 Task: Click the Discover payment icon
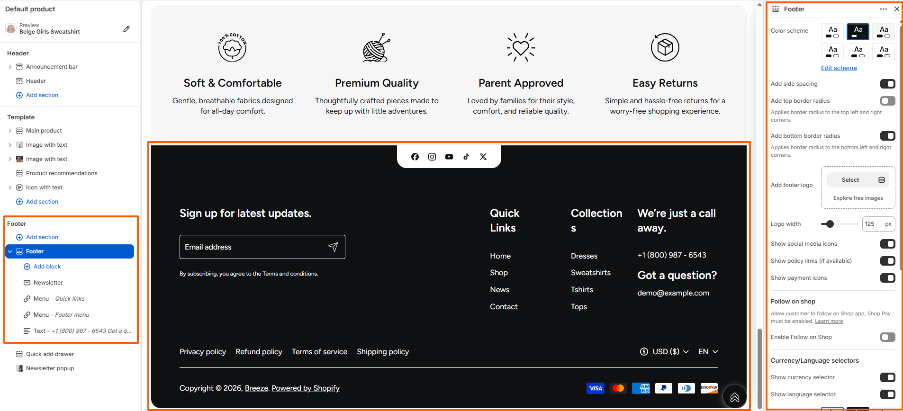click(x=709, y=388)
